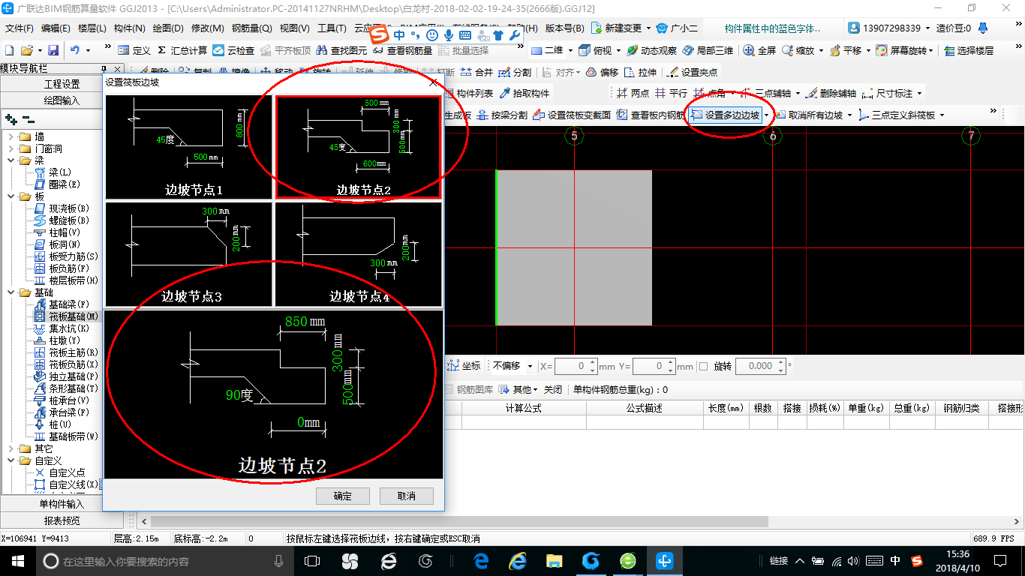1025x576 pixels.
Task: Click the Undo arrow icon
Action: pyautogui.click(x=75, y=50)
